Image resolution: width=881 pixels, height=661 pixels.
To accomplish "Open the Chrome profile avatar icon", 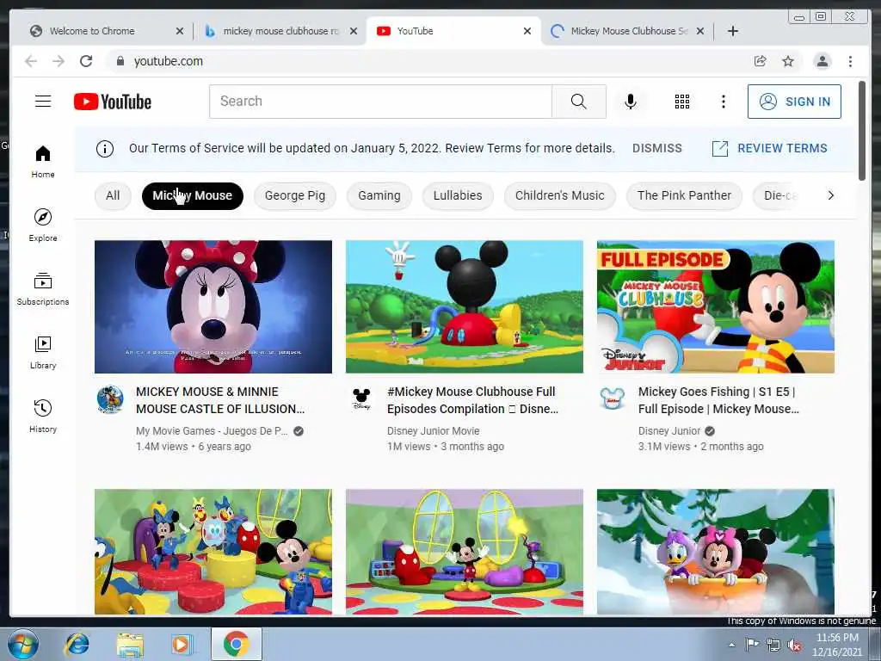I will click(x=822, y=61).
